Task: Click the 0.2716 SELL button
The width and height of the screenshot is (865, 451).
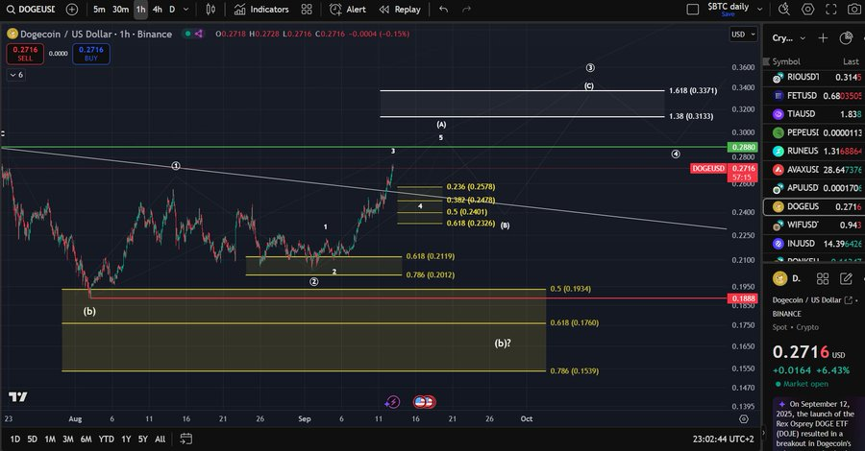Action: tap(25, 54)
